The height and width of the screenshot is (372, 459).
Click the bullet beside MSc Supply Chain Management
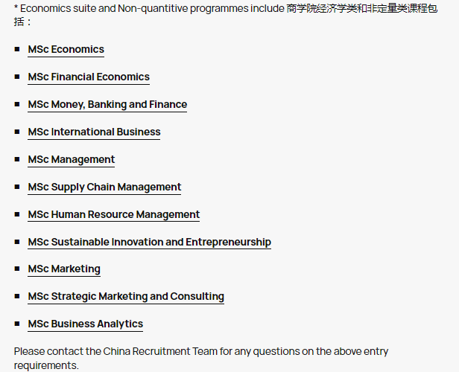17,187
